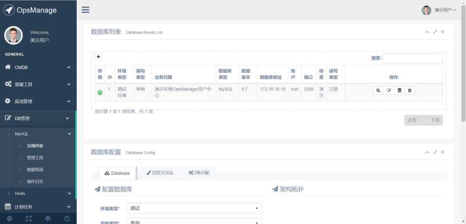Add new database with plus icon
The width and height of the screenshot is (466, 224).
98,57
